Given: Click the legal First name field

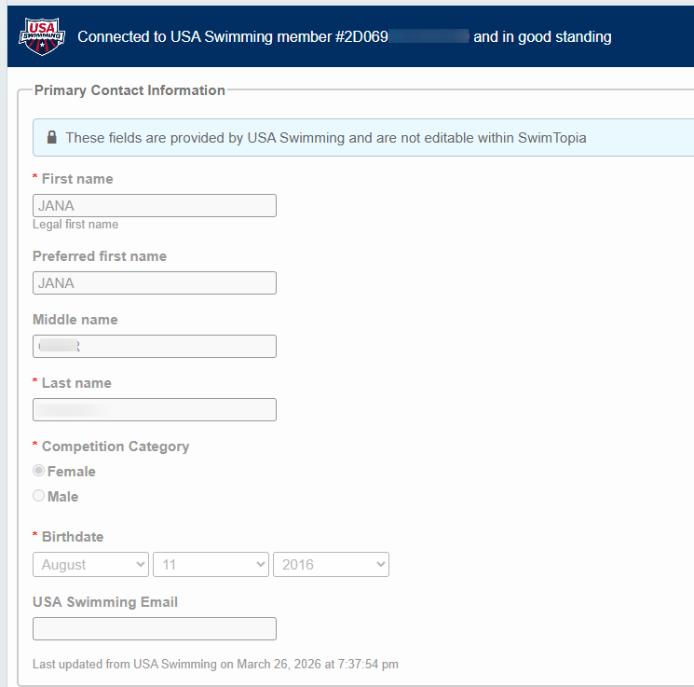Looking at the screenshot, I should coord(155,205).
